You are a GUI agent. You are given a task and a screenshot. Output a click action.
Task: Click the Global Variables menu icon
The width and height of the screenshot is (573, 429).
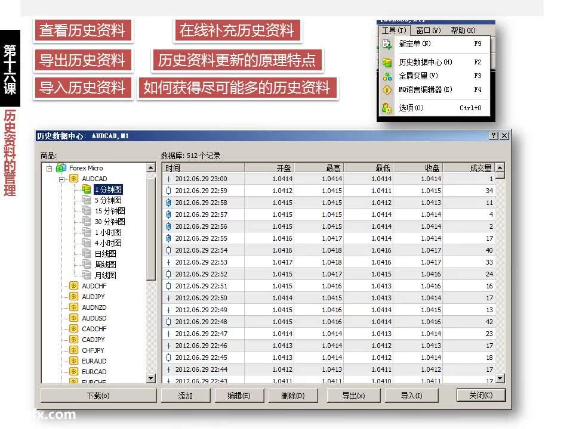coord(387,76)
